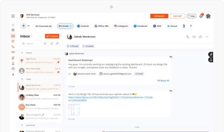The height and width of the screenshot is (132, 224).
Task: Click the Reply All link
Action: tap(163, 81)
